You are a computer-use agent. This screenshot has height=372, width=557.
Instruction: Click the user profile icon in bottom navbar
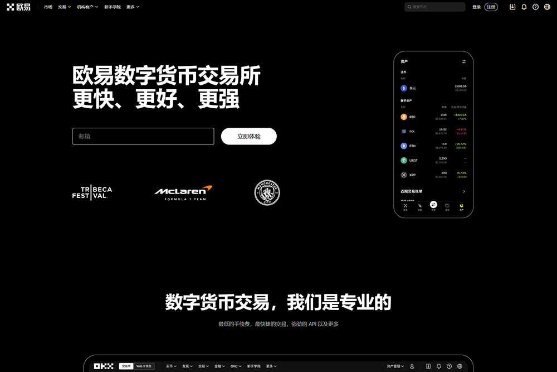coord(411,366)
